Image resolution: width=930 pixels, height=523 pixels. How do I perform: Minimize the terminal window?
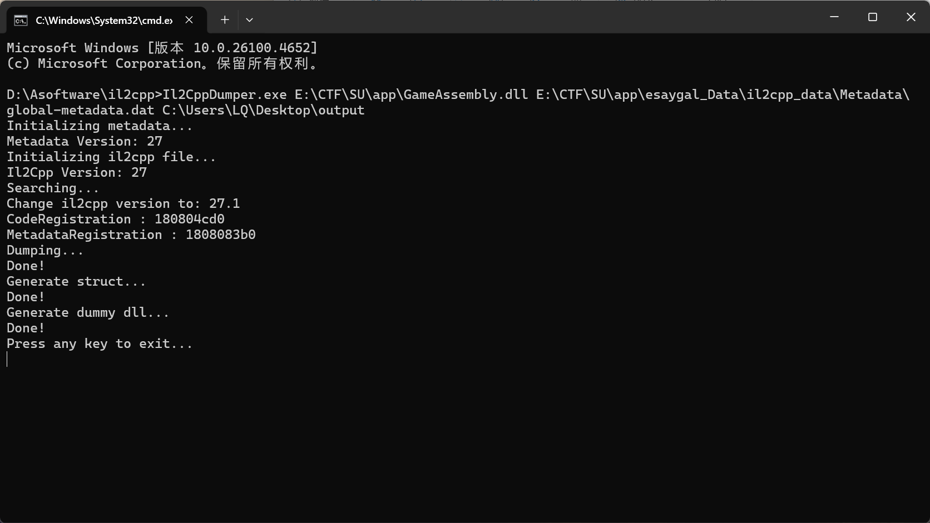834,17
